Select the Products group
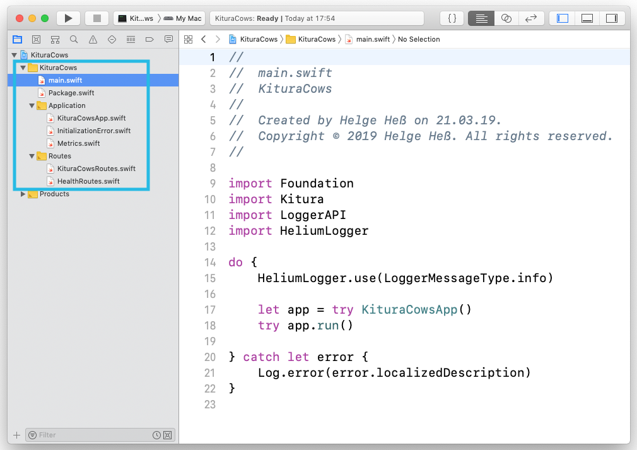Image resolution: width=637 pixels, height=450 pixels. click(x=93, y=194)
